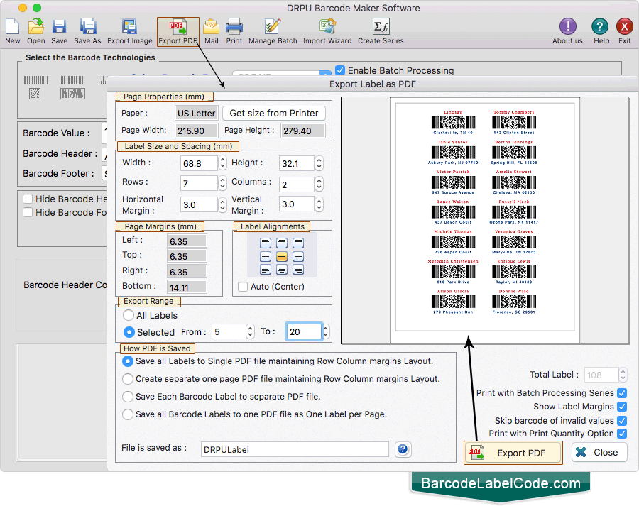The height and width of the screenshot is (506, 639).
Task: Click the From range input field
Action: point(229,331)
